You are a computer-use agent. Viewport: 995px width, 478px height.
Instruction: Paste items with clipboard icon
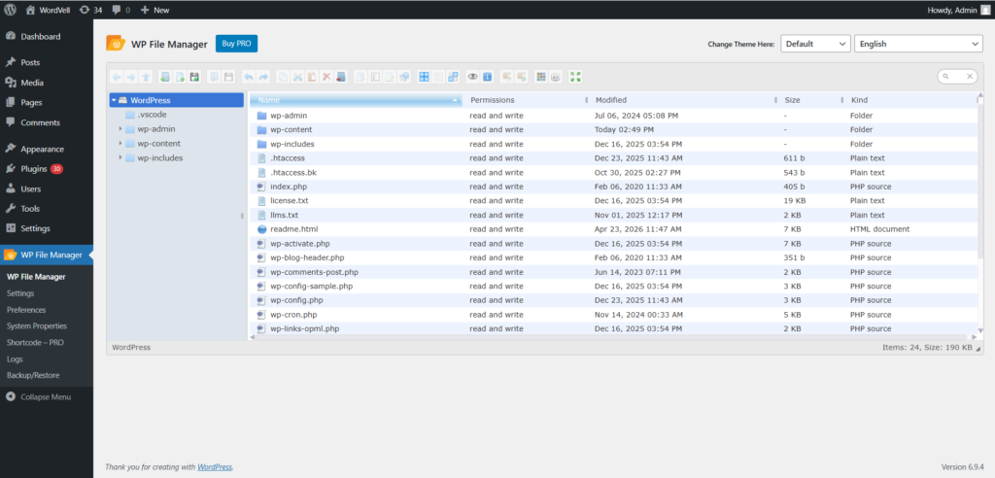312,77
